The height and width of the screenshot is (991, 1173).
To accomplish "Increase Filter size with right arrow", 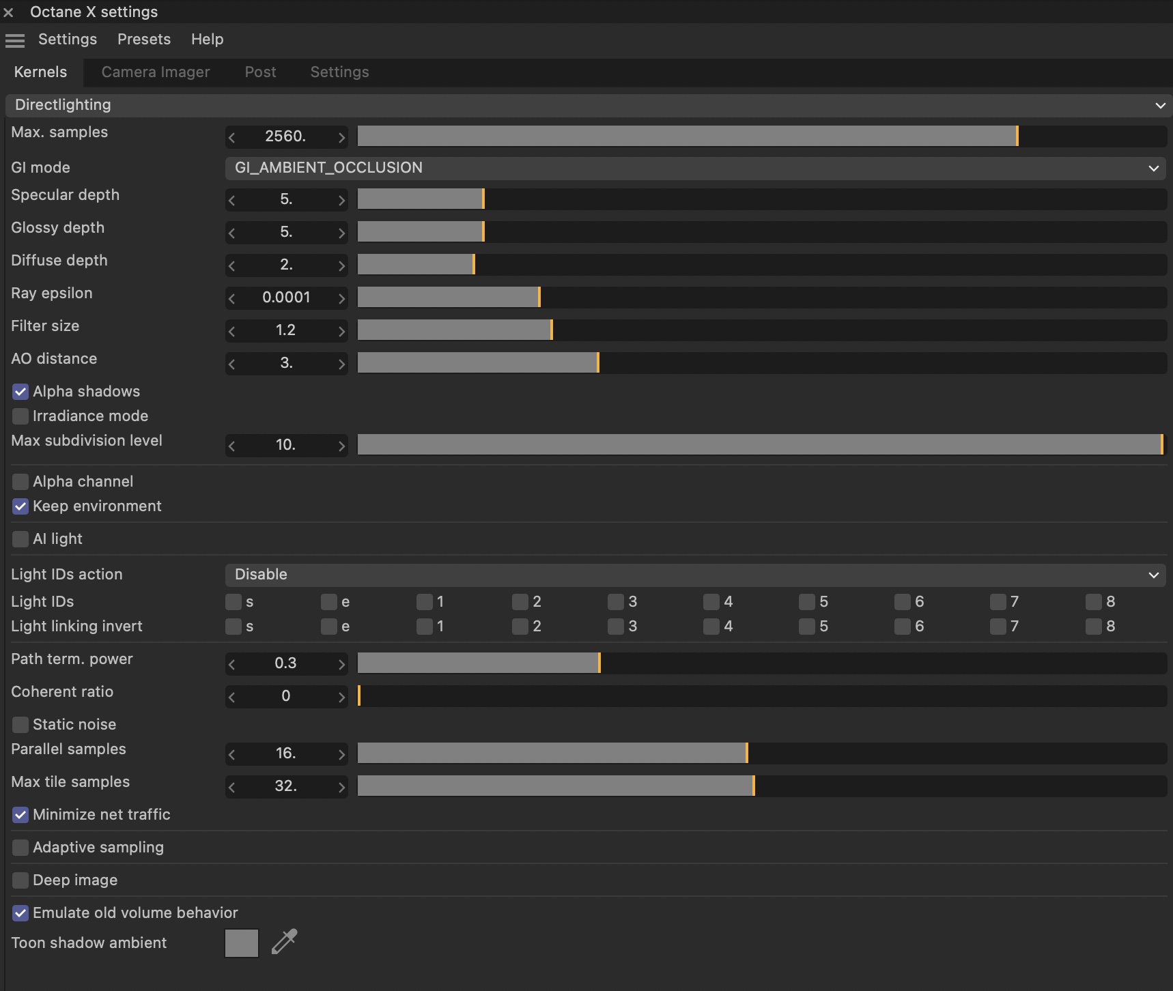I will pos(341,331).
